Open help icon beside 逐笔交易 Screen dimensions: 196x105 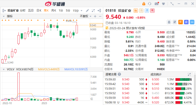pos(119,74)
